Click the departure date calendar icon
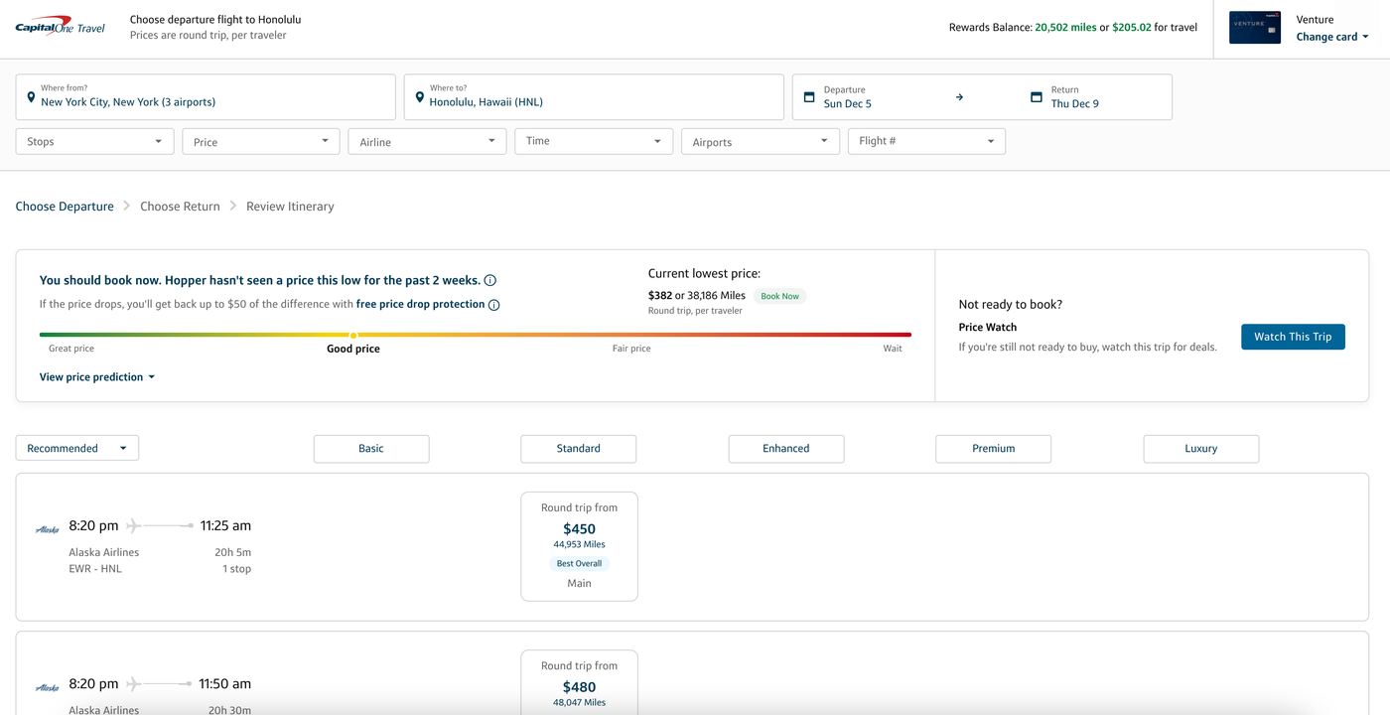 coord(809,96)
